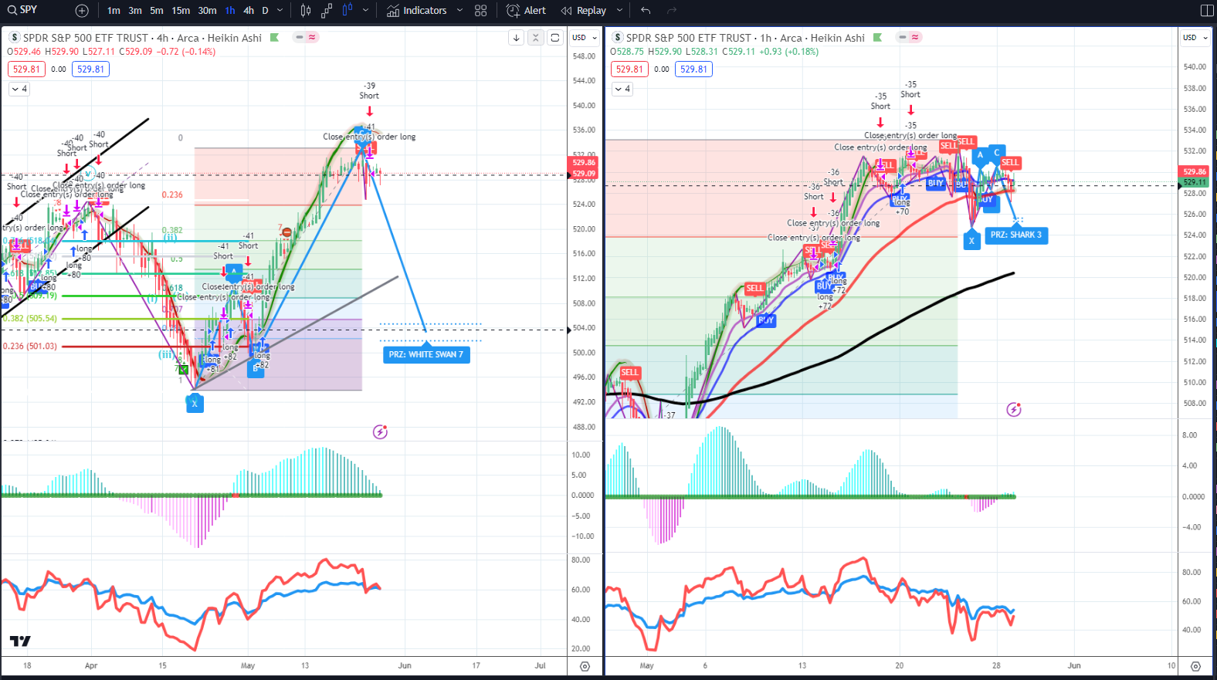The width and height of the screenshot is (1217, 680).
Task: Click the X pattern point on 1h chart
Action: pyautogui.click(x=971, y=240)
